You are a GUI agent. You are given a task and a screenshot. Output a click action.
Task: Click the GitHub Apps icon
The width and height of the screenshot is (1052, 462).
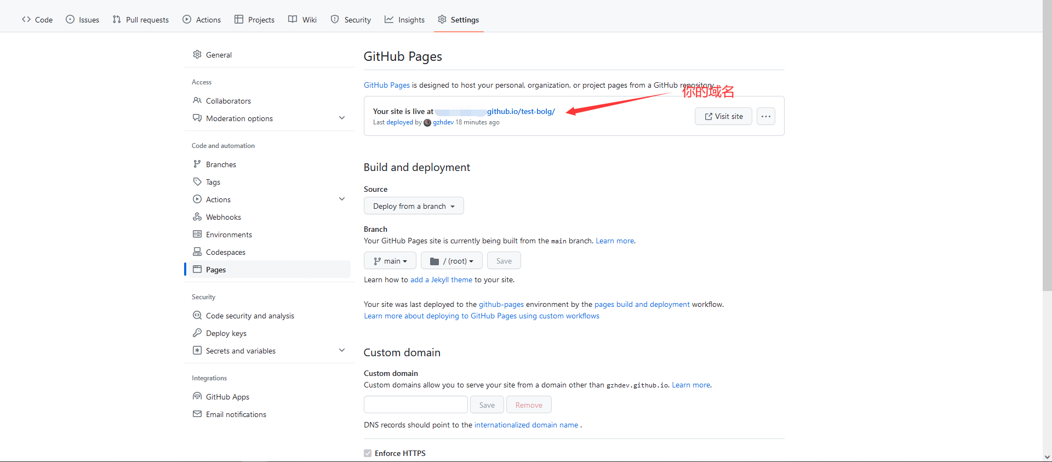197,397
